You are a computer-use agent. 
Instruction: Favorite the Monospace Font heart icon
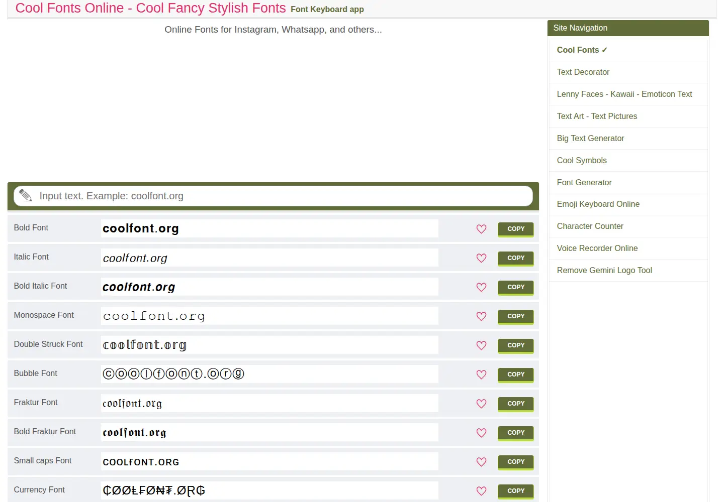point(481,316)
